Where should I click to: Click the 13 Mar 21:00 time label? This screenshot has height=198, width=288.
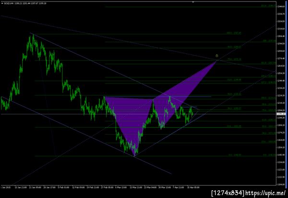(x=136, y=187)
